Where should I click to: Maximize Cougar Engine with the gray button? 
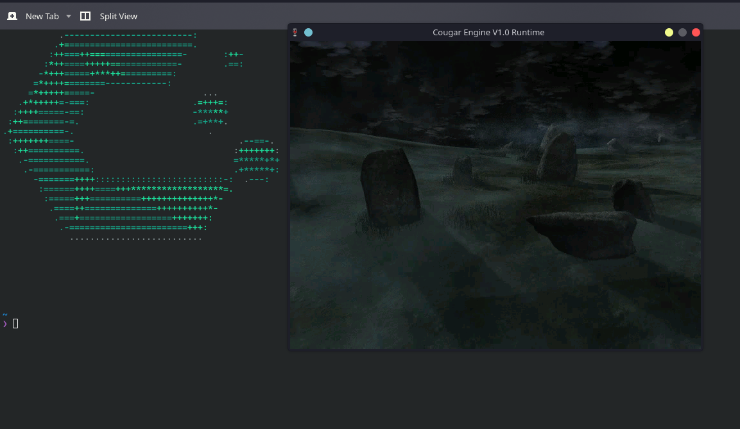(682, 32)
